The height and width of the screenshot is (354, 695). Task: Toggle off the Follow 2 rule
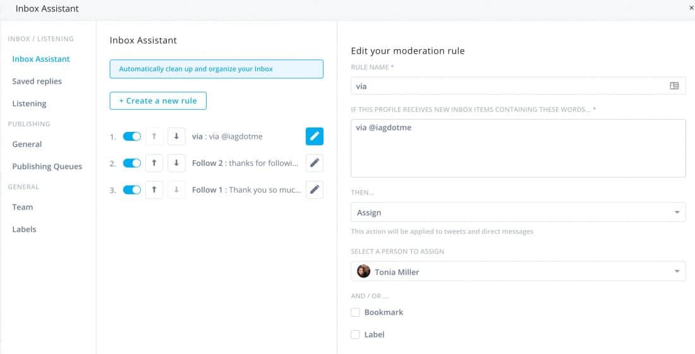point(131,163)
